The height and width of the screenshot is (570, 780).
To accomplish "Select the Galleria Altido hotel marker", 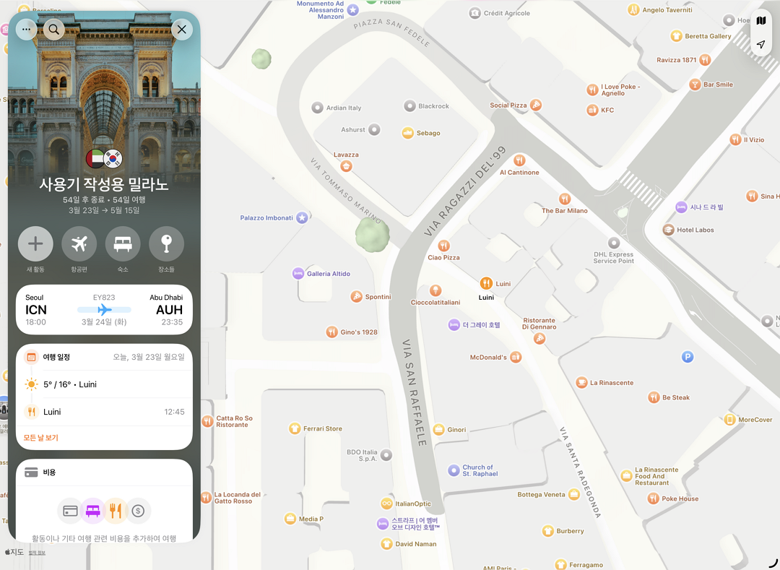I will 298,273.
